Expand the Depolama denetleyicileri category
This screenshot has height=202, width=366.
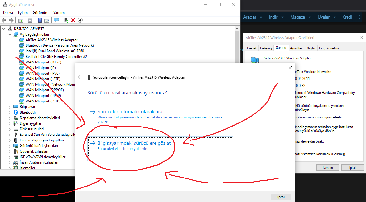tap(10, 118)
